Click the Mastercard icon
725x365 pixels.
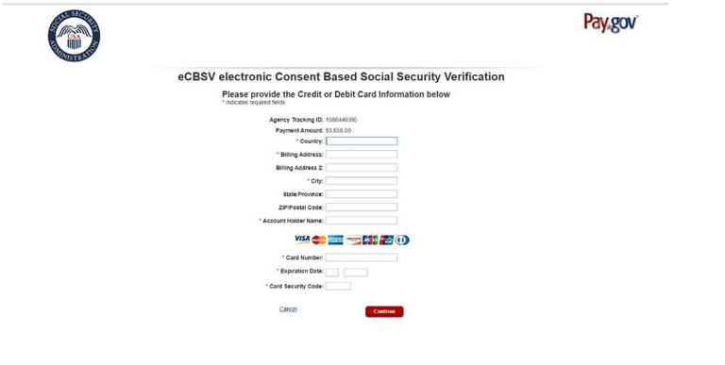coord(319,240)
